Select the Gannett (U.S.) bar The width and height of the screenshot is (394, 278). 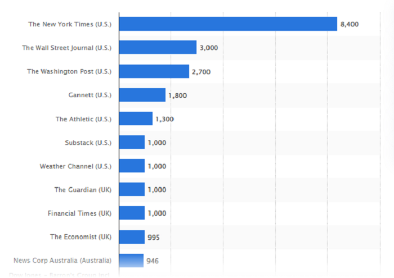click(x=142, y=95)
